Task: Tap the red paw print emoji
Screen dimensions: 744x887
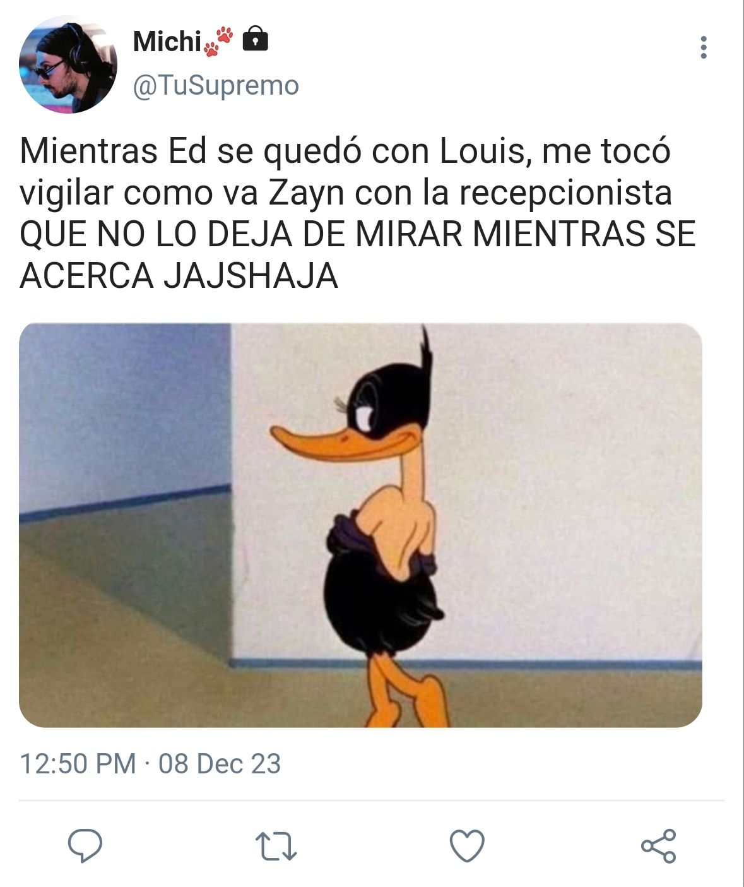Action: 219,42
